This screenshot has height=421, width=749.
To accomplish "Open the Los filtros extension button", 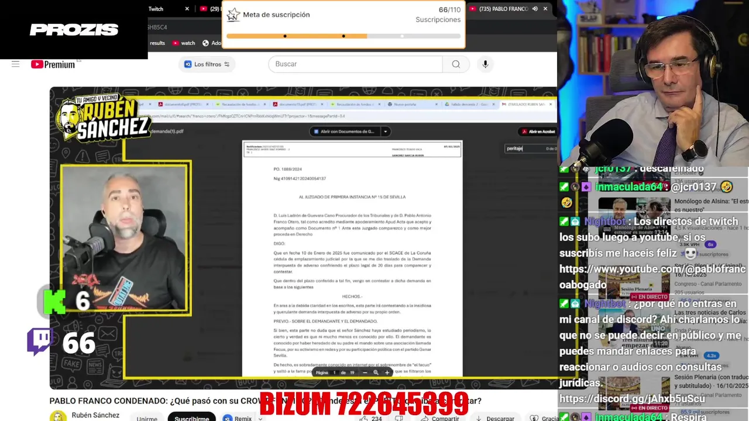I will point(207,64).
